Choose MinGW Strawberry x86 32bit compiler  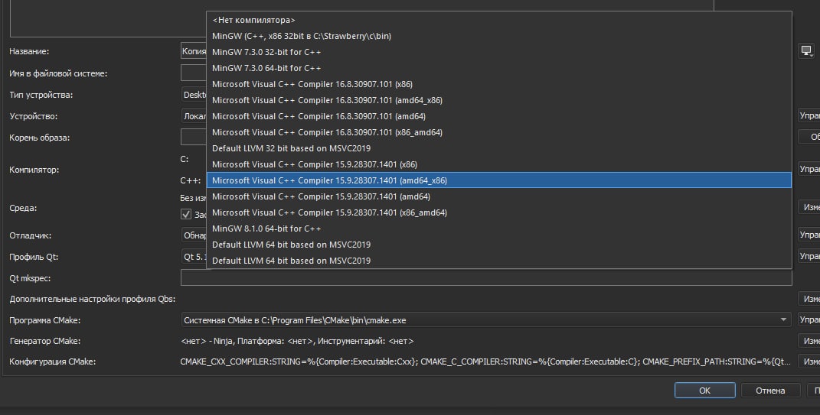coord(499,36)
